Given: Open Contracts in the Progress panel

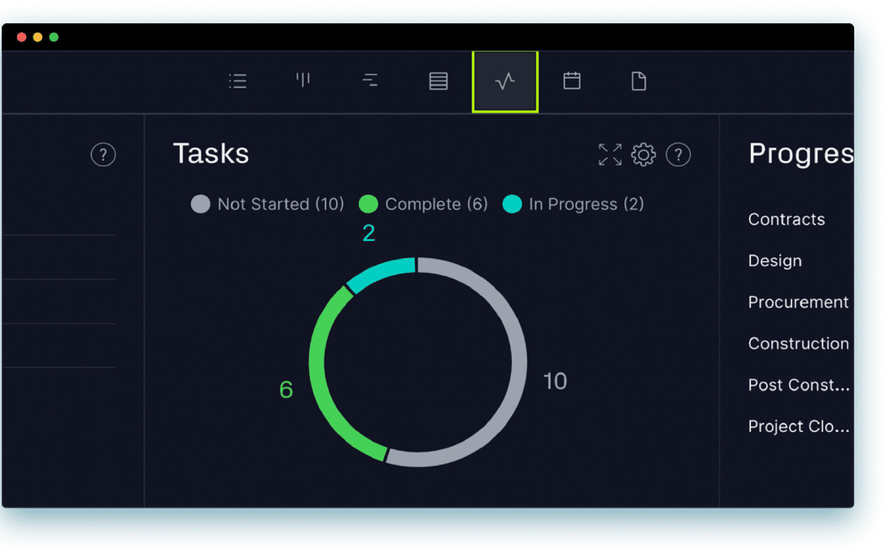Looking at the screenshot, I should coord(786,219).
